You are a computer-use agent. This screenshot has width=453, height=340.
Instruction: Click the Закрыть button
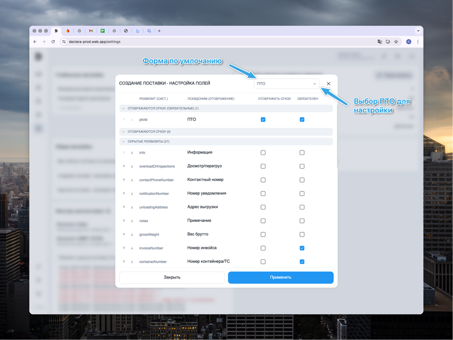[172, 278]
